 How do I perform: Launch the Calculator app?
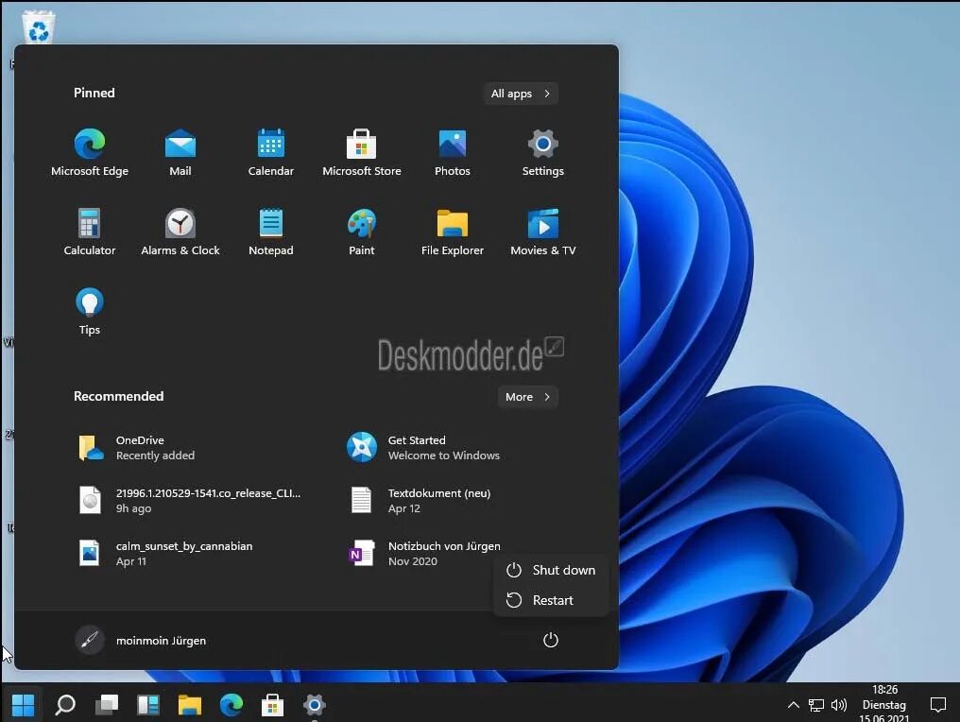90,231
